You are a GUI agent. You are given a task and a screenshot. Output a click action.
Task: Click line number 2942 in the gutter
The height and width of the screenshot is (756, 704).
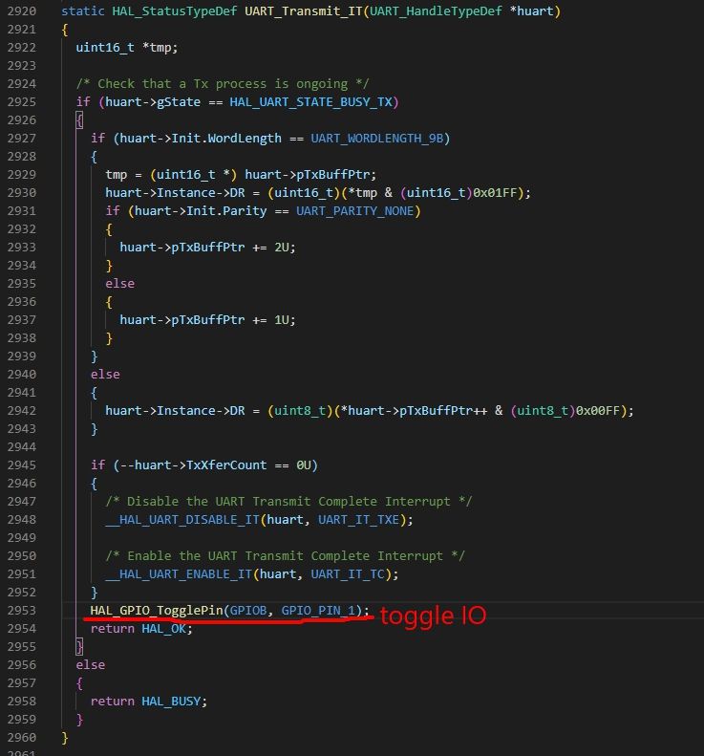click(x=22, y=411)
